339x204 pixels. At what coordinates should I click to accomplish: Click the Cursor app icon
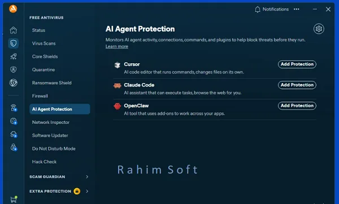[118, 65]
